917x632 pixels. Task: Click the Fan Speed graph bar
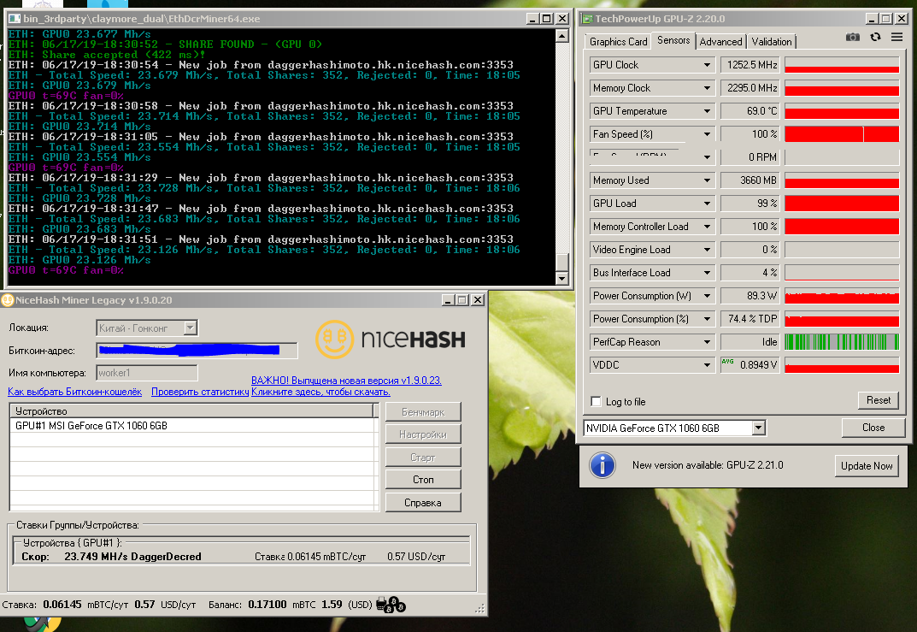coord(842,134)
